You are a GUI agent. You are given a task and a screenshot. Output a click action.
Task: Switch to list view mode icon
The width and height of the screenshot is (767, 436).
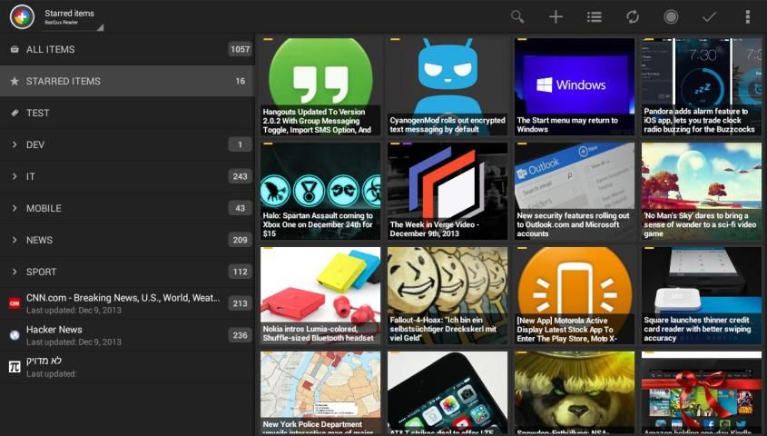pyautogui.click(x=594, y=16)
